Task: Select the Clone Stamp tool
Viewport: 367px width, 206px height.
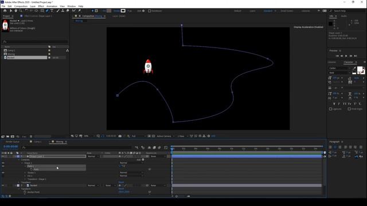Action: click(63, 11)
